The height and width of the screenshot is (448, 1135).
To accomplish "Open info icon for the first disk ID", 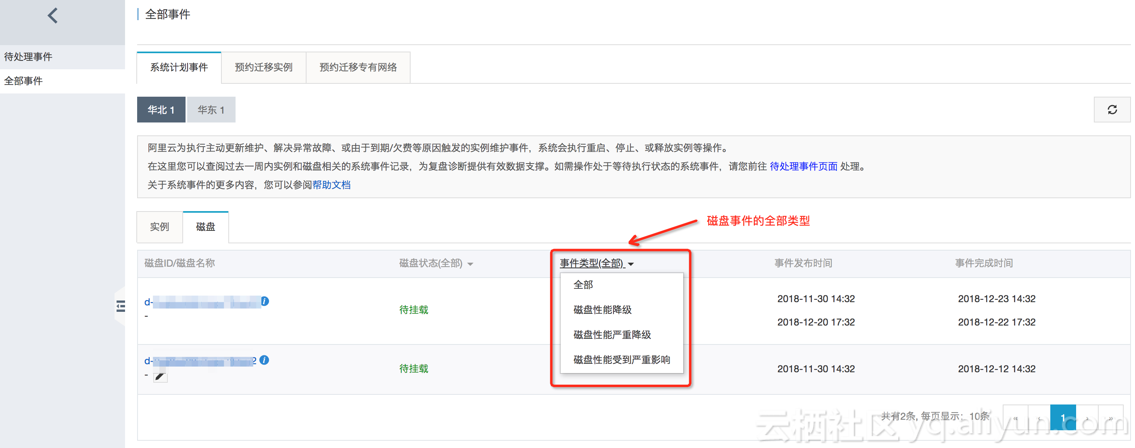I will [x=265, y=301].
